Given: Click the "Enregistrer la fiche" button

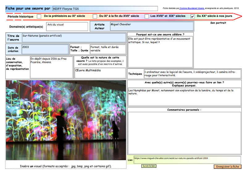Looking at the screenshot, I should point(227,167).
